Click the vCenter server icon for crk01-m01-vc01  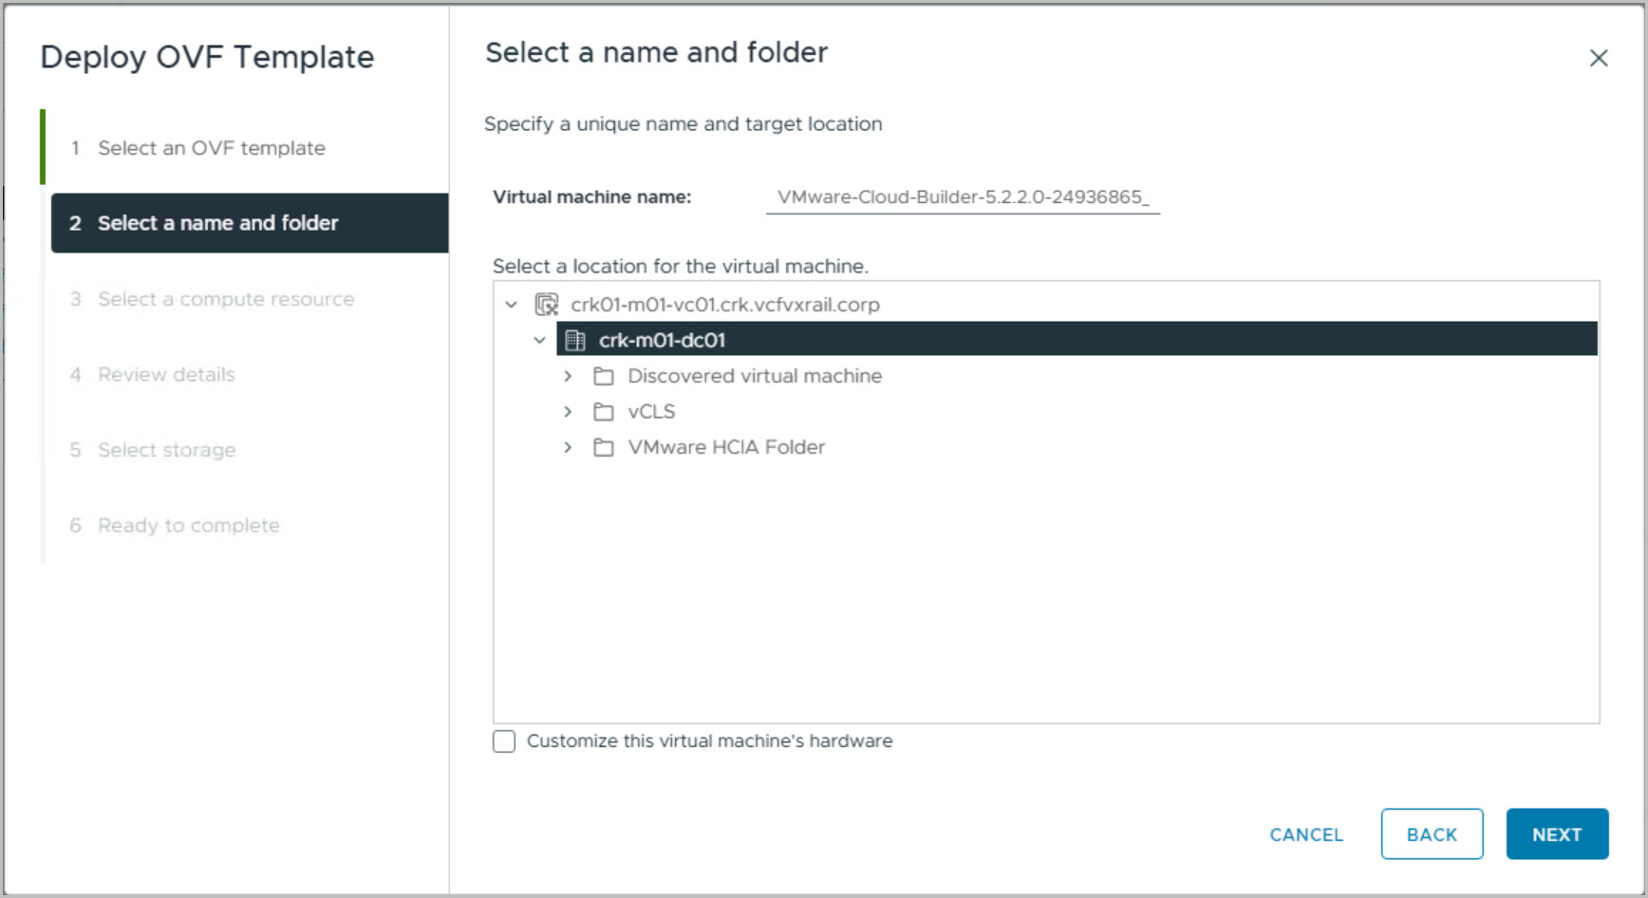point(547,305)
